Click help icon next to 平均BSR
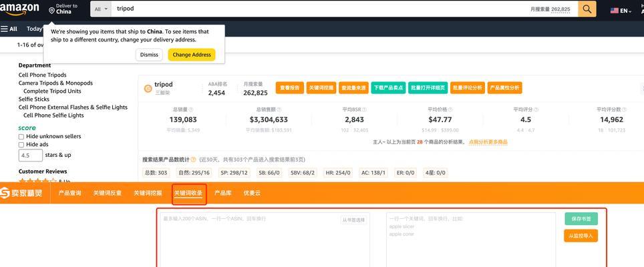Viewport: 644px width, 267px height. pos(364,110)
